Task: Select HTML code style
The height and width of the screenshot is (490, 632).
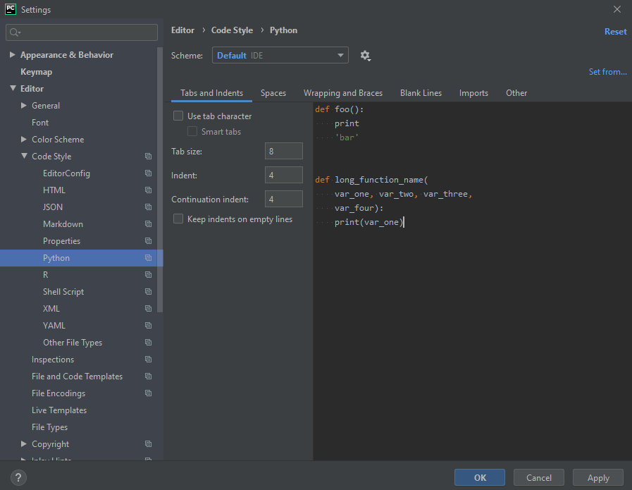Action: pyautogui.click(x=54, y=190)
